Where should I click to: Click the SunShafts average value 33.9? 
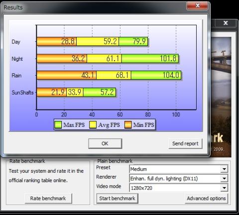pyautogui.click(x=75, y=92)
